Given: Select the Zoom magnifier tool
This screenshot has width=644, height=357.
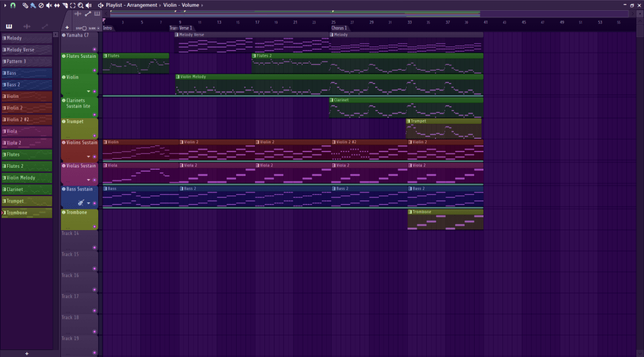Looking at the screenshot, I should coord(80,5).
